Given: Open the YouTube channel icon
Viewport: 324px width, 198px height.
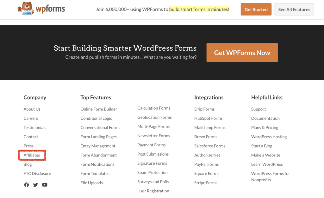Looking at the screenshot, I should pos(45,185).
